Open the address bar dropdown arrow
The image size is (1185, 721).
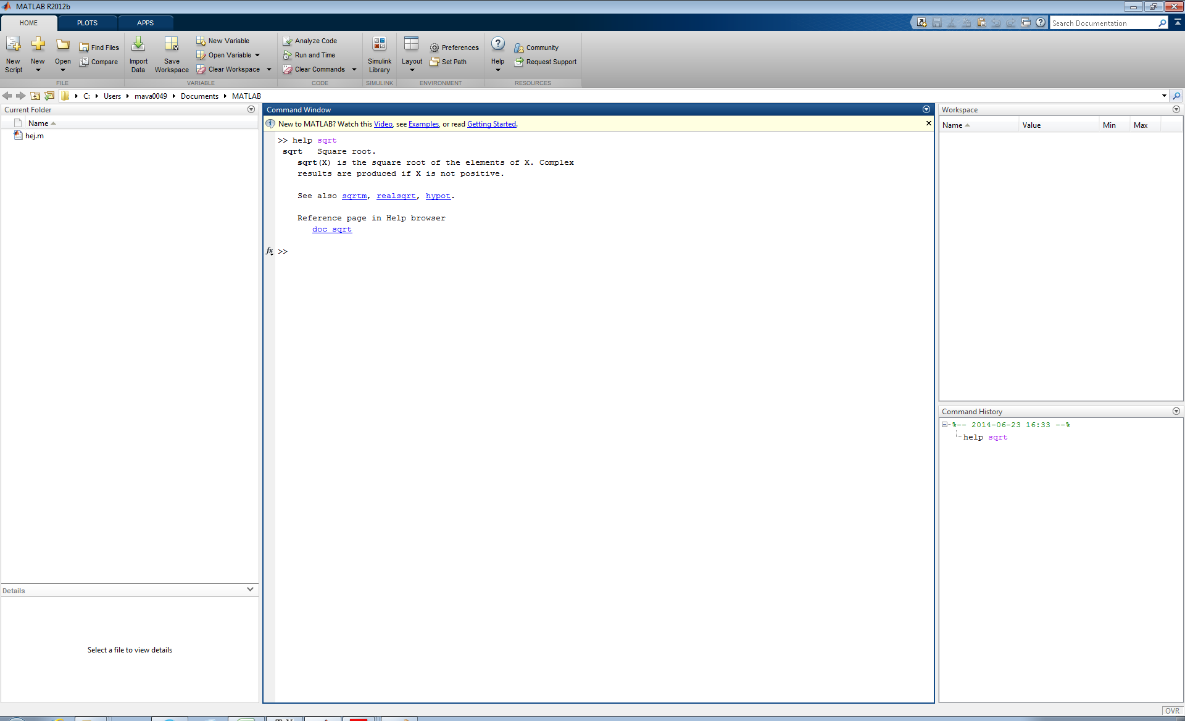(1164, 96)
